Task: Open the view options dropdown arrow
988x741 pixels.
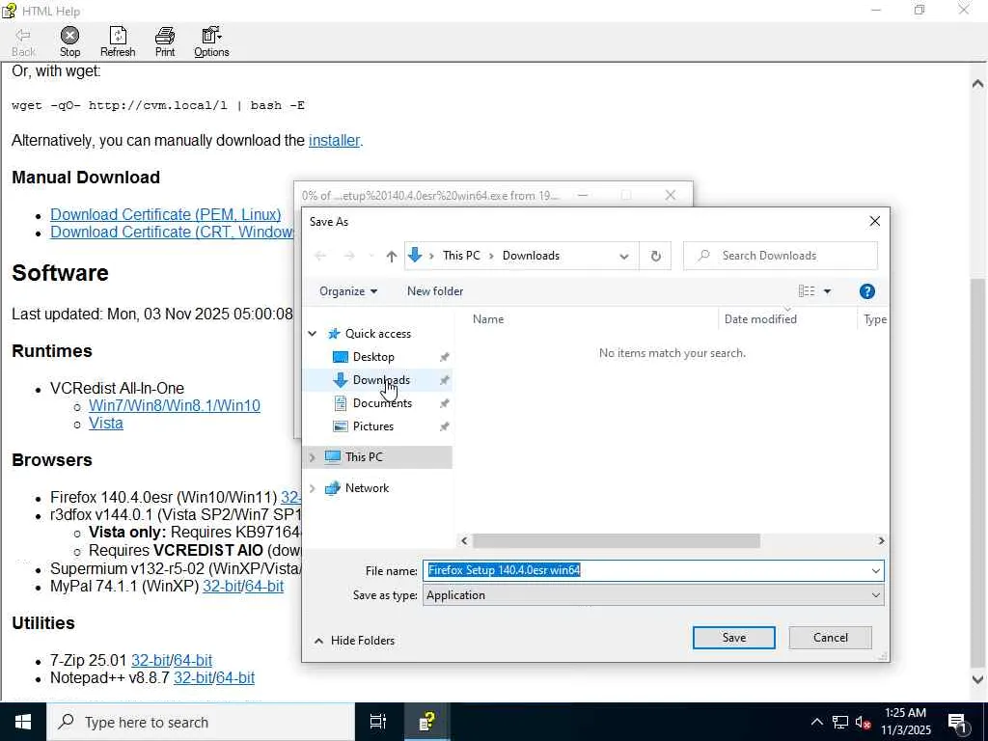Action: click(827, 291)
